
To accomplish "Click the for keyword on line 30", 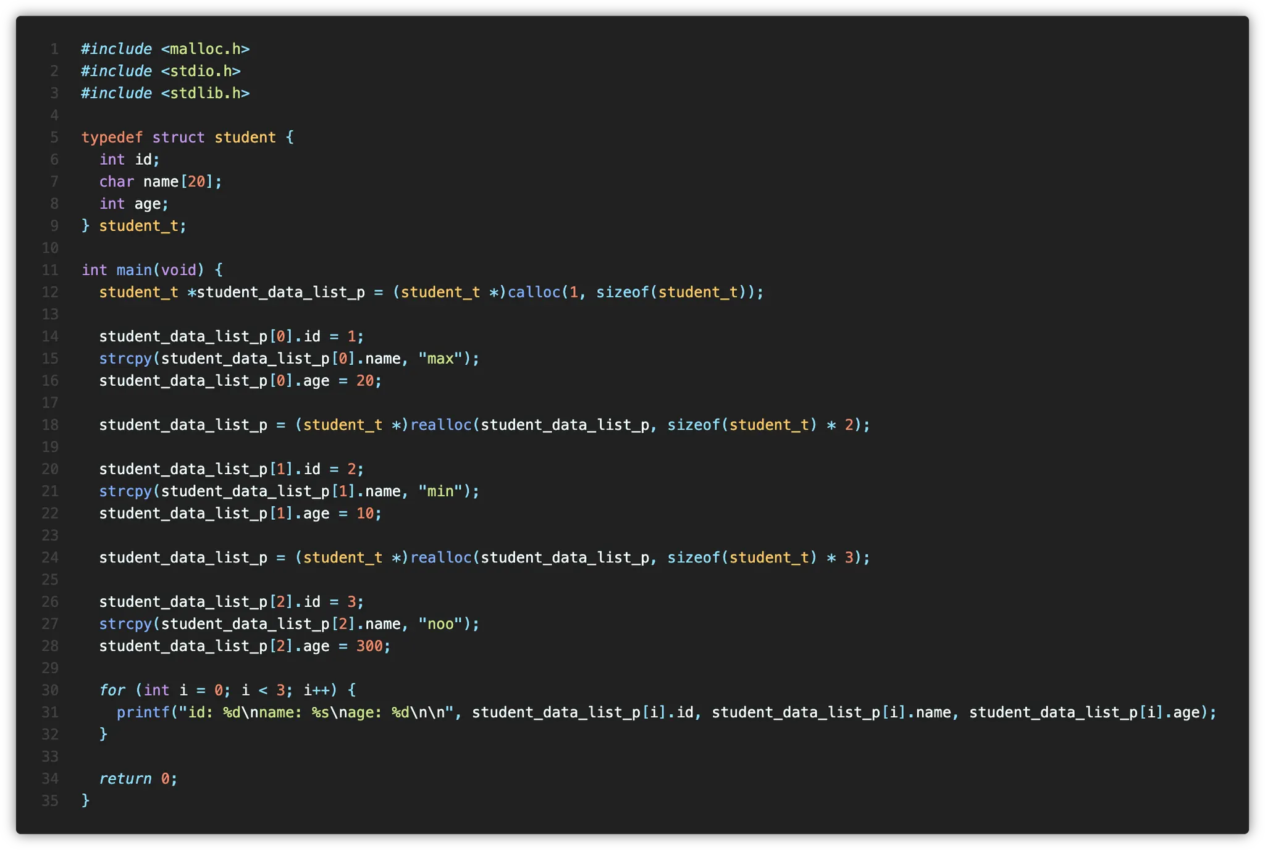I will [x=112, y=690].
